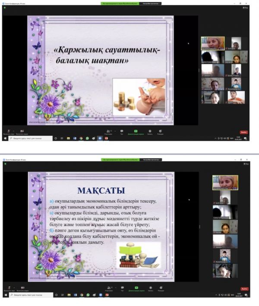Click green Демонстрация экрана in the top window
The height and width of the screenshot is (306, 259).
[x=136, y=131]
